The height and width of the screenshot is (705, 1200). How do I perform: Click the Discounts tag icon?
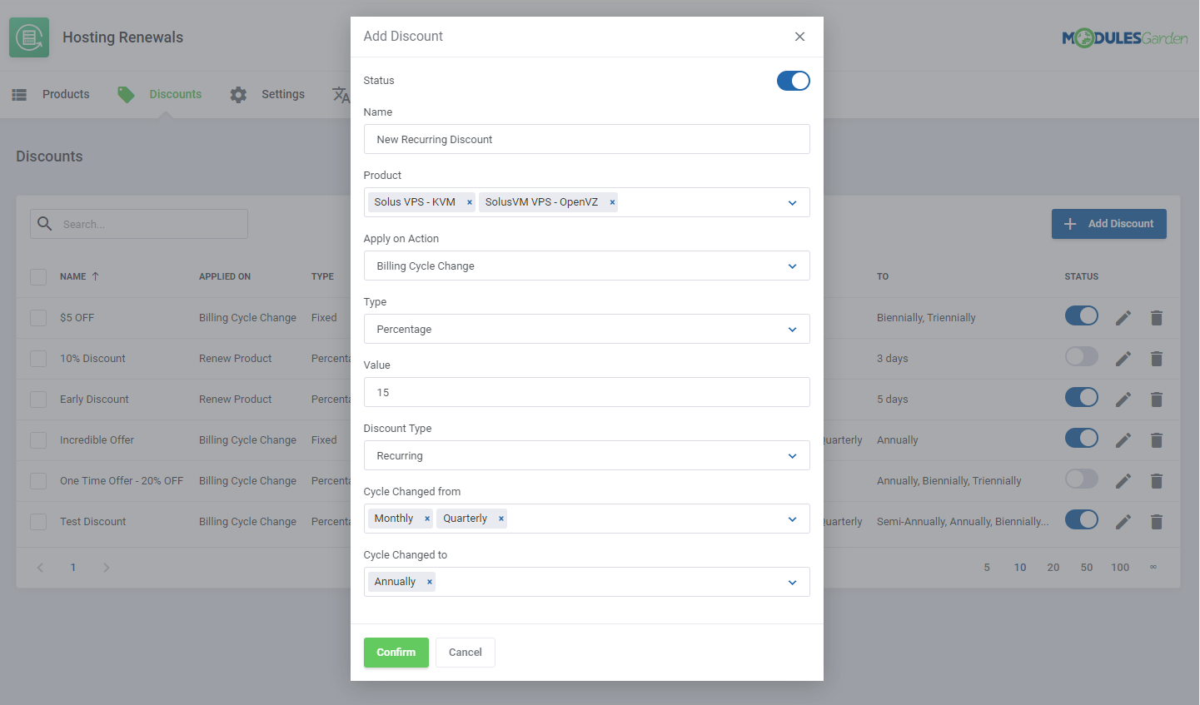pos(126,95)
